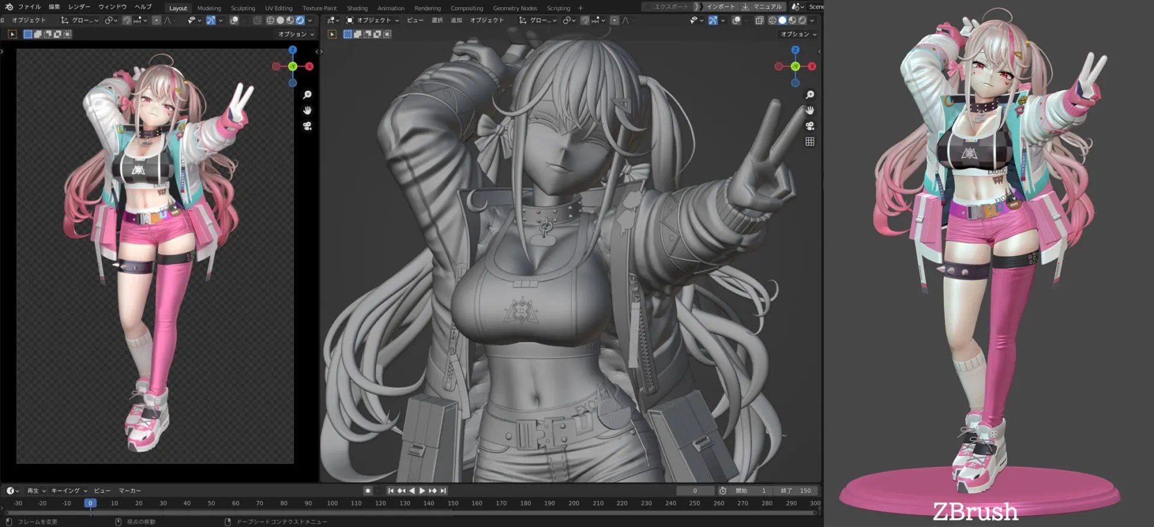Toggle overlays in left viewport header

click(x=234, y=20)
